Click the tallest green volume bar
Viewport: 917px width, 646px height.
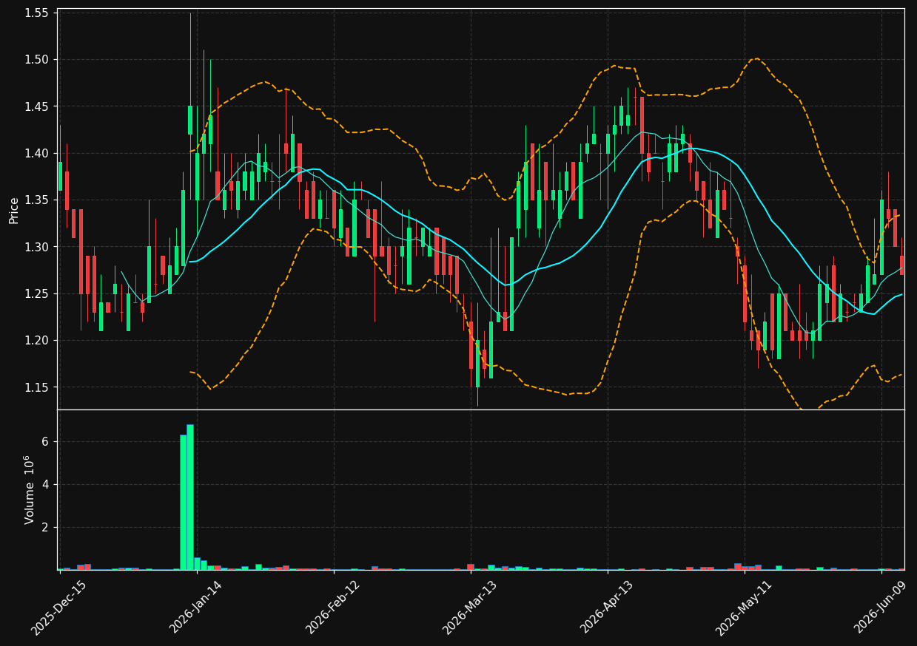(x=190, y=497)
